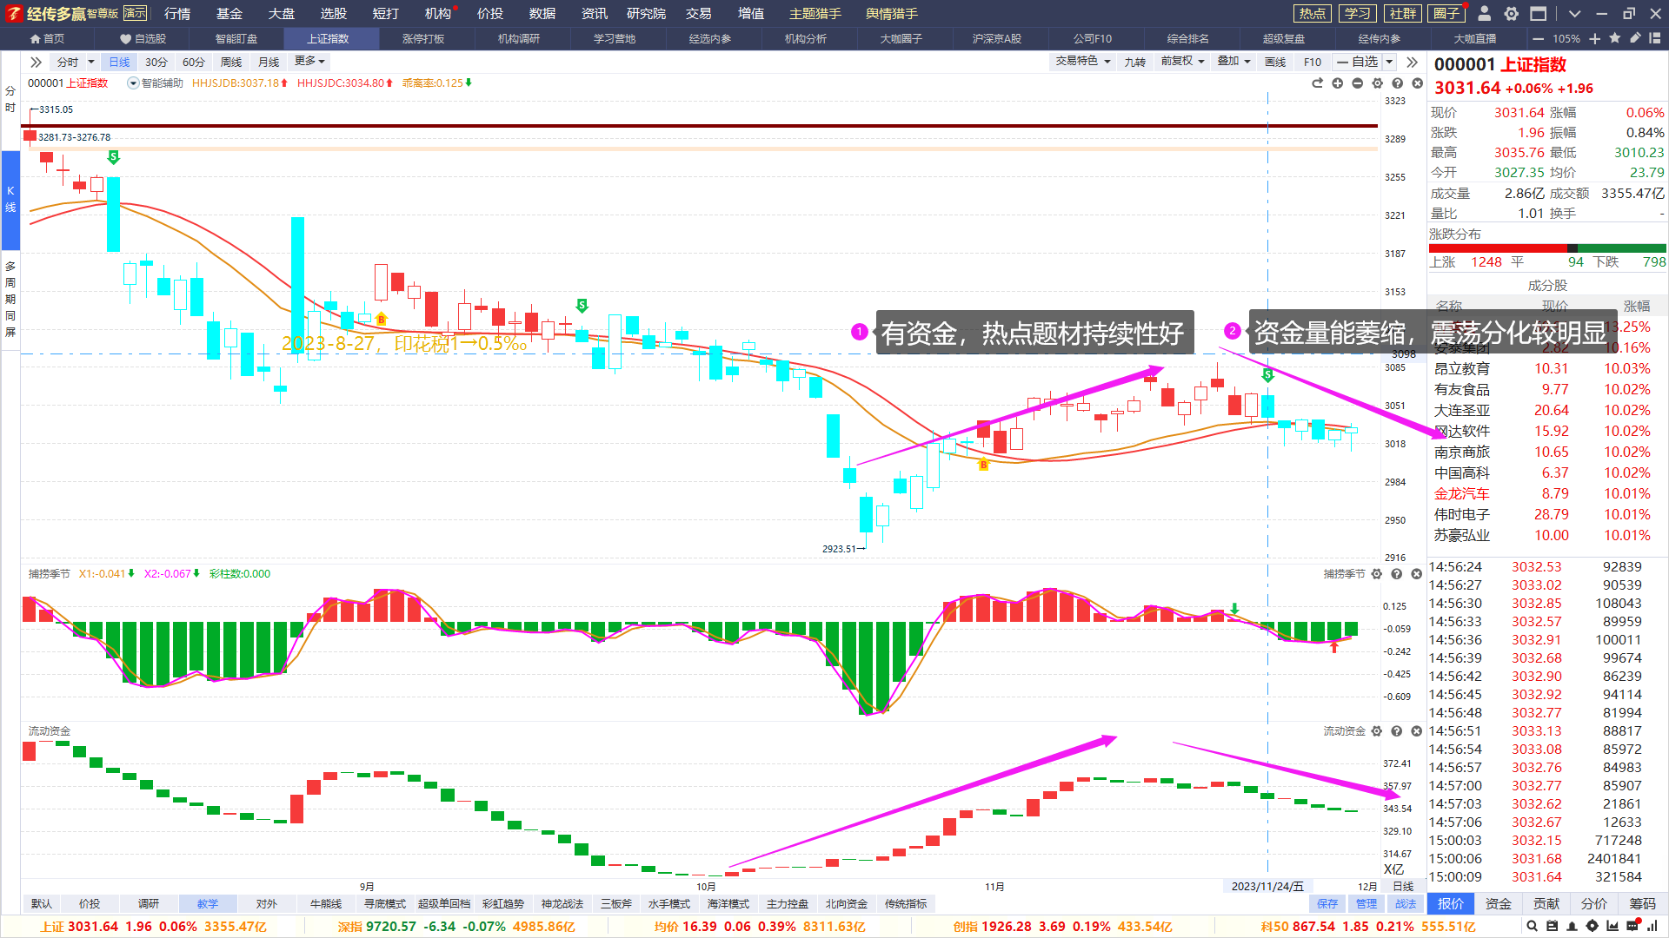Image resolution: width=1669 pixels, height=938 pixels.
Task: Click the alert bell icon in status bar
Action: [1572, 927]
